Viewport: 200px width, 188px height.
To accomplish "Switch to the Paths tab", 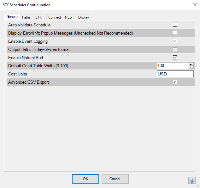I will [26, 17].
